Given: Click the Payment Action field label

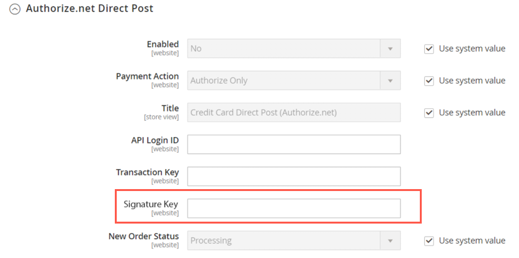Looking at the screenshot, I should [x=147, y=76].
